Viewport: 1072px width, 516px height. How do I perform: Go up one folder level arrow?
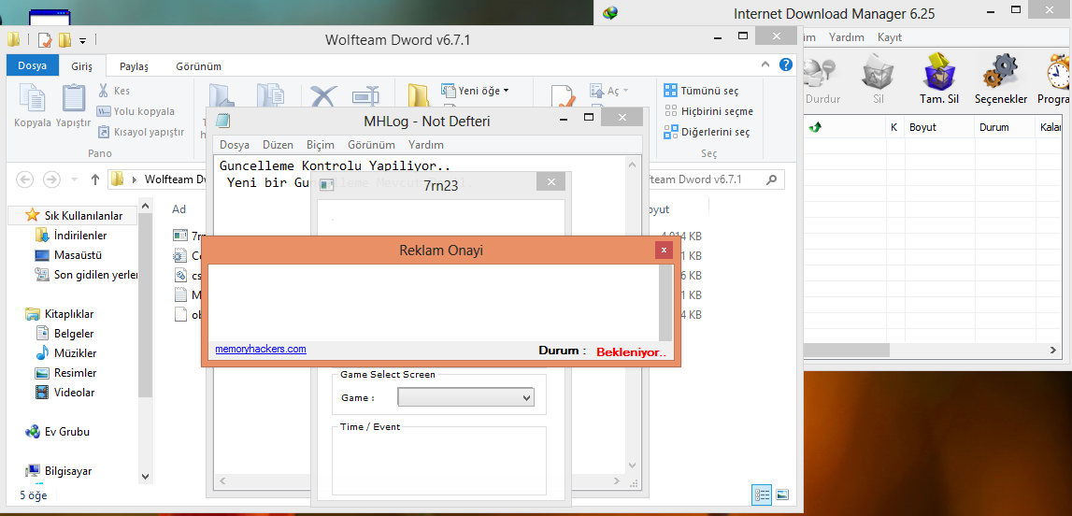coord(95,179)
